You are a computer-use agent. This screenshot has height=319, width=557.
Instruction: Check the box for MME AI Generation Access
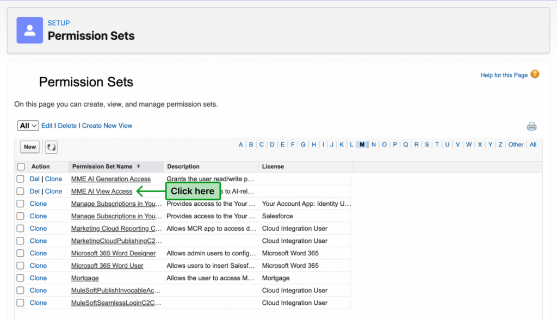21,179
